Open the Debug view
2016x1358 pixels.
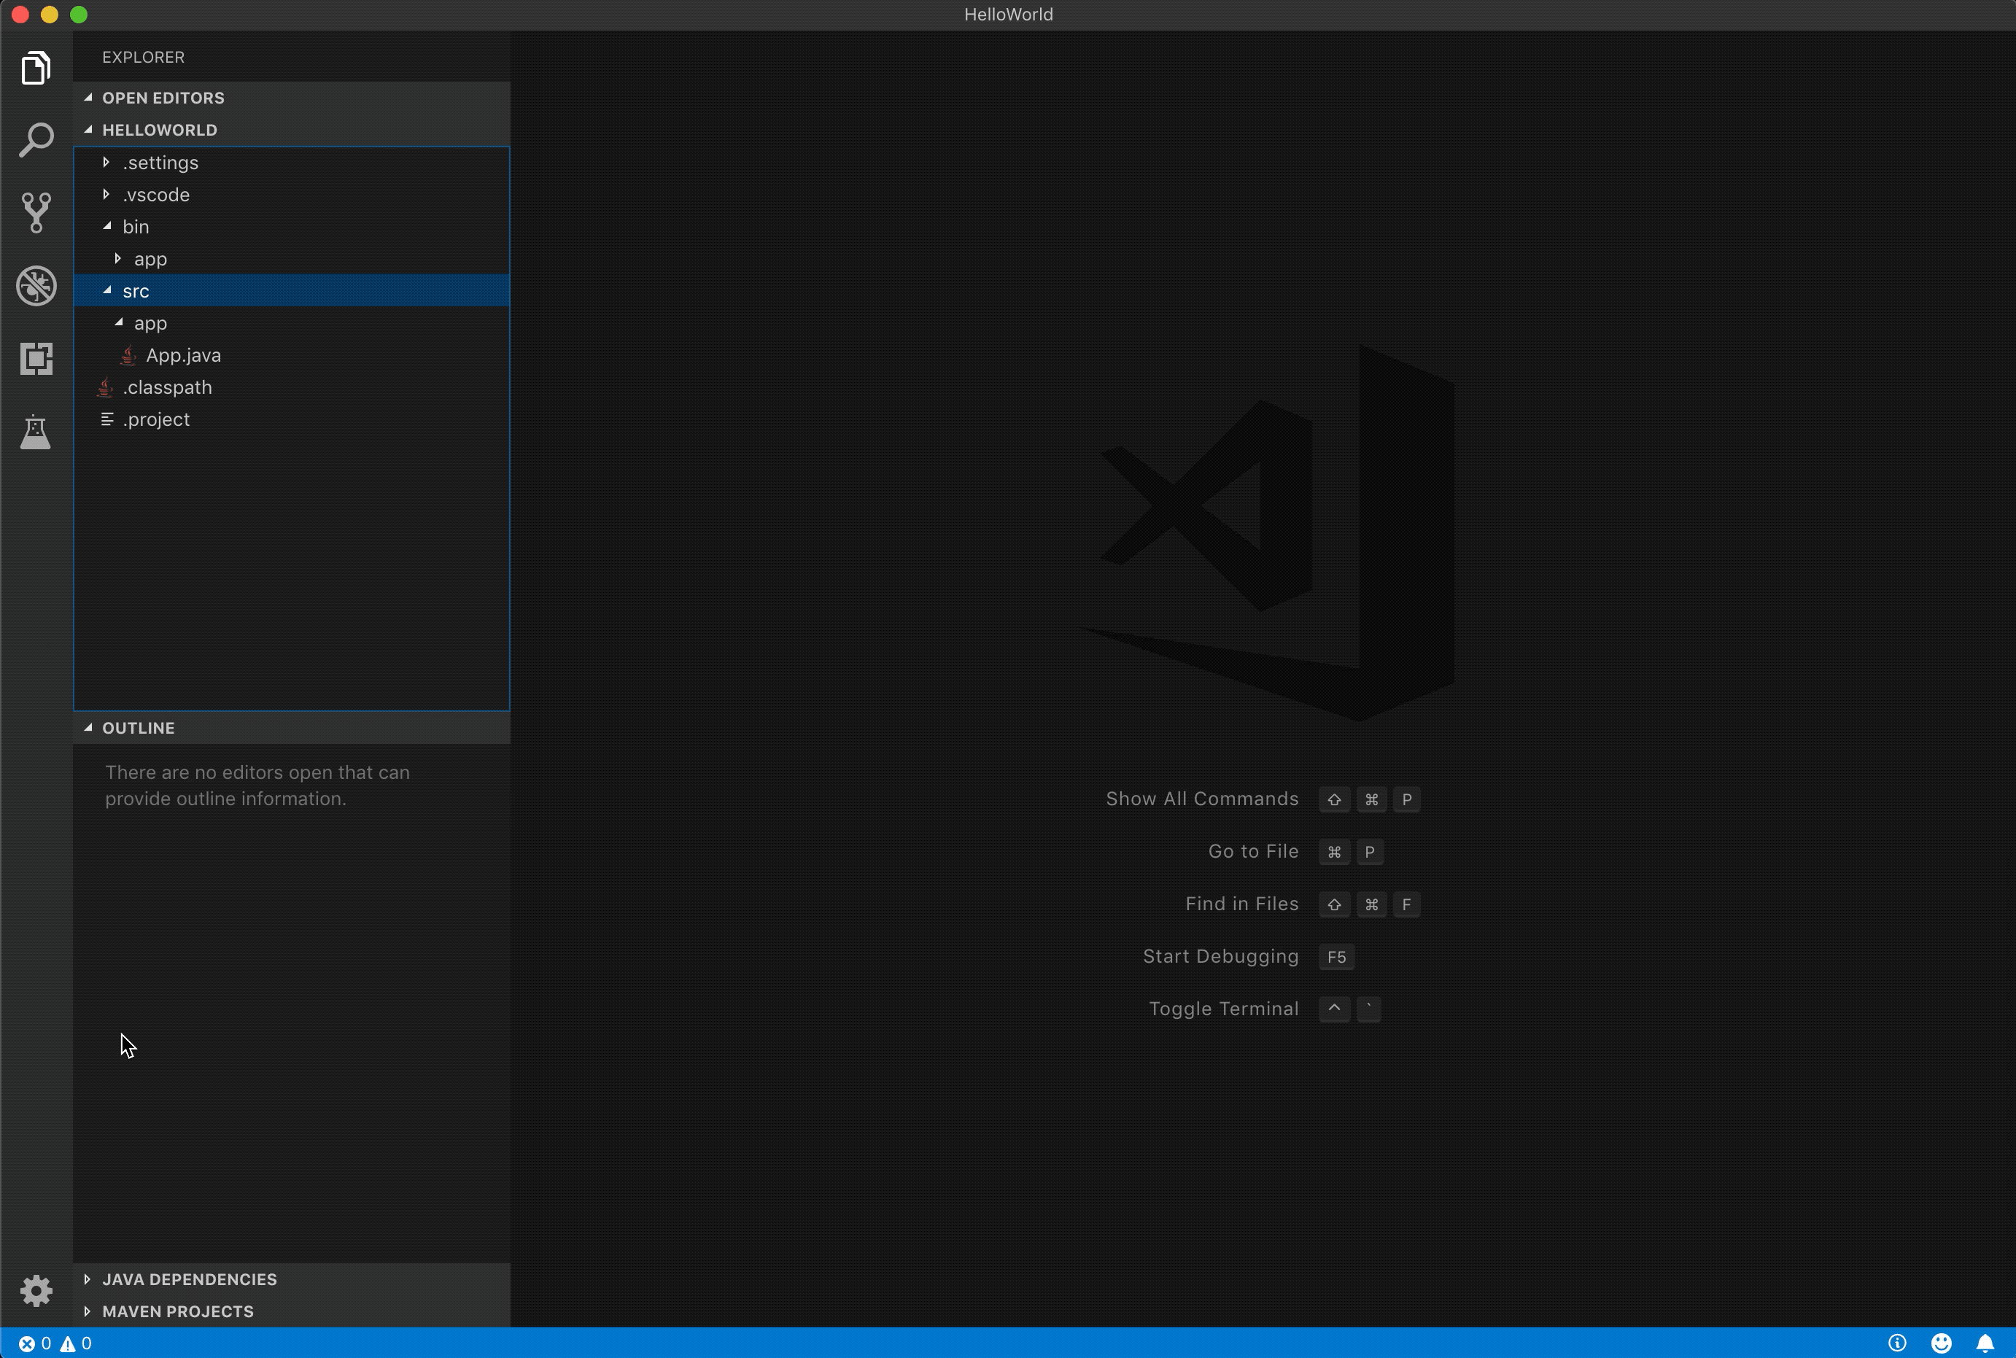pyautogui.click(x=36, y=286)
